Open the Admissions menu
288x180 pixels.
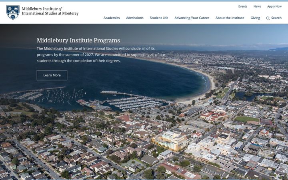(x=135, y=18)
